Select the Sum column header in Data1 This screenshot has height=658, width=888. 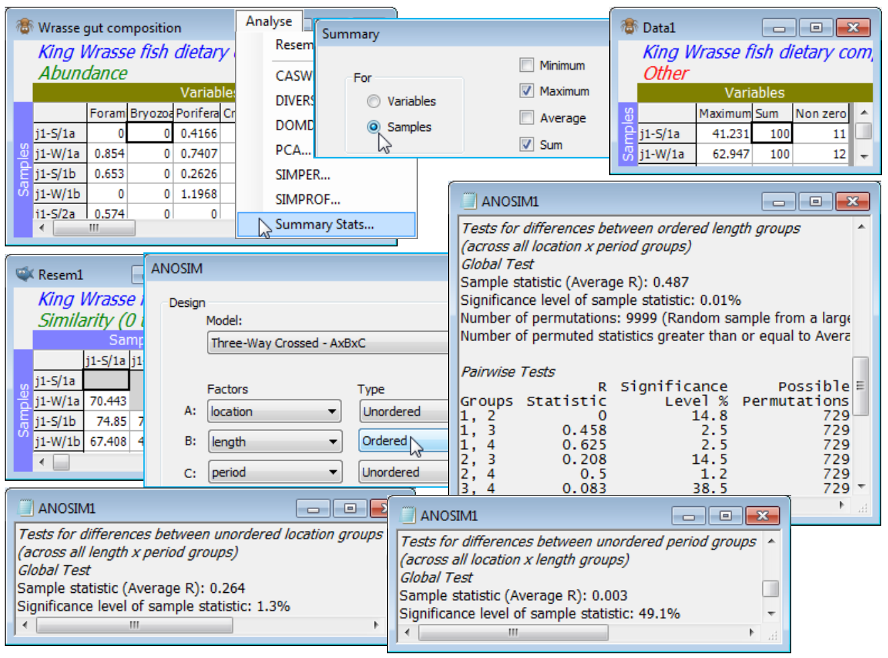tap(772, 113)
